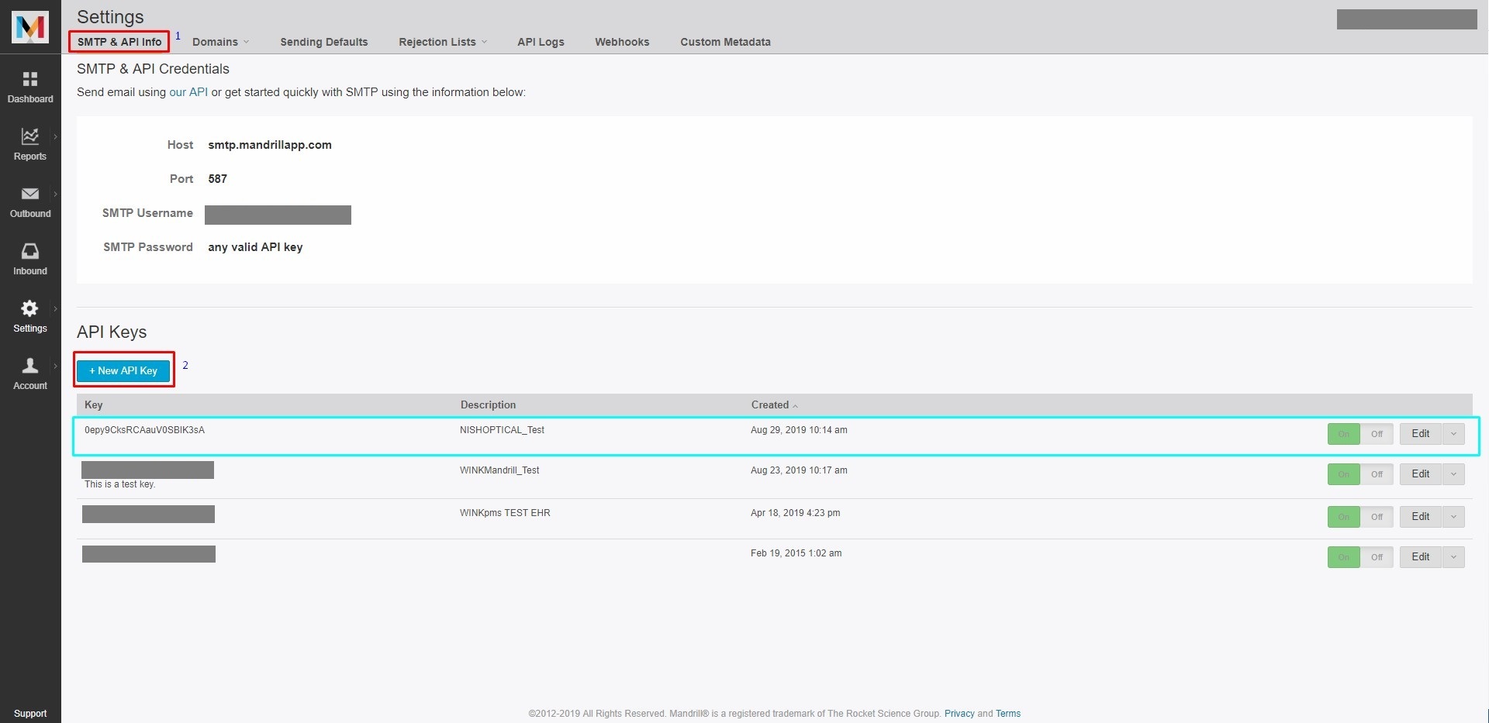Open the Dashboard from the sidebar

click(x=30, y=85)
